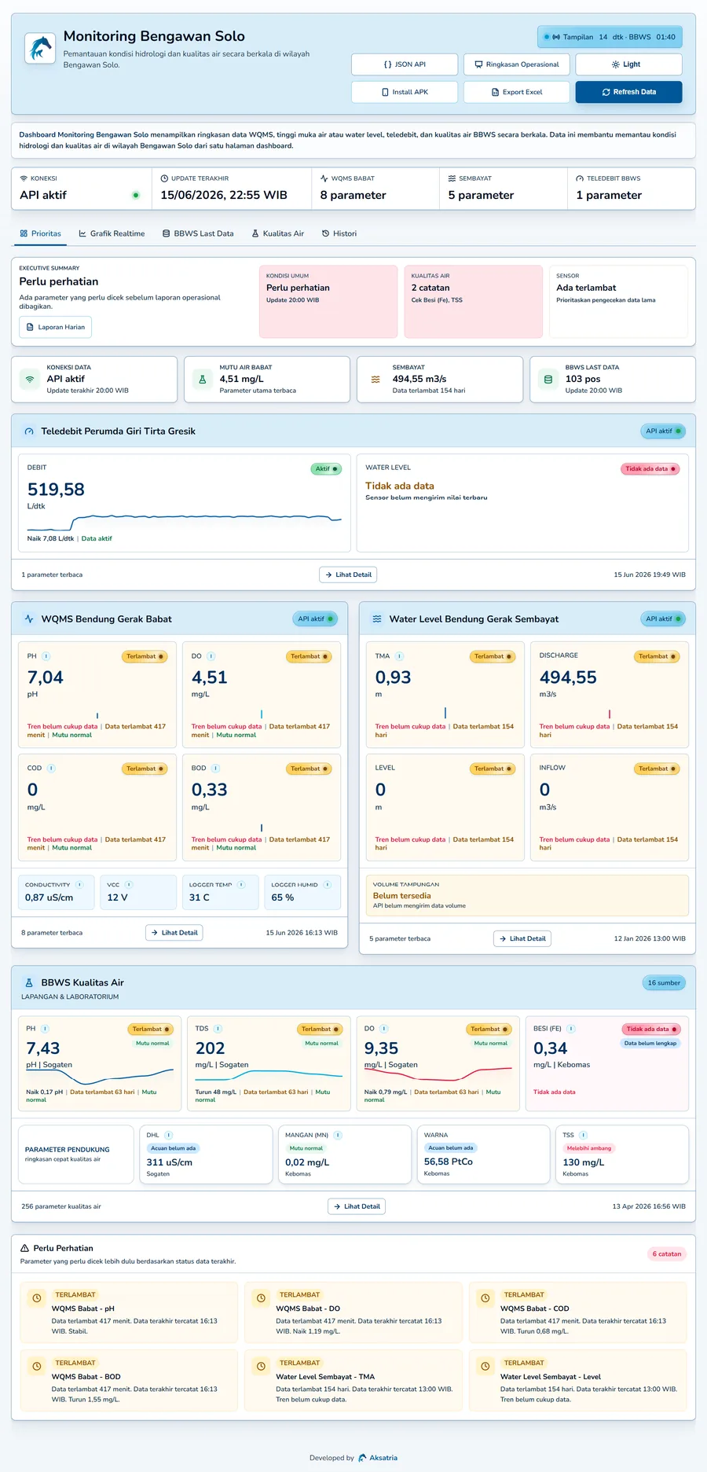The width and height of the screenshot is (707, 1472).
Task: Click the info icon next to Mangan (Mn)
Action: point(338,1136)
